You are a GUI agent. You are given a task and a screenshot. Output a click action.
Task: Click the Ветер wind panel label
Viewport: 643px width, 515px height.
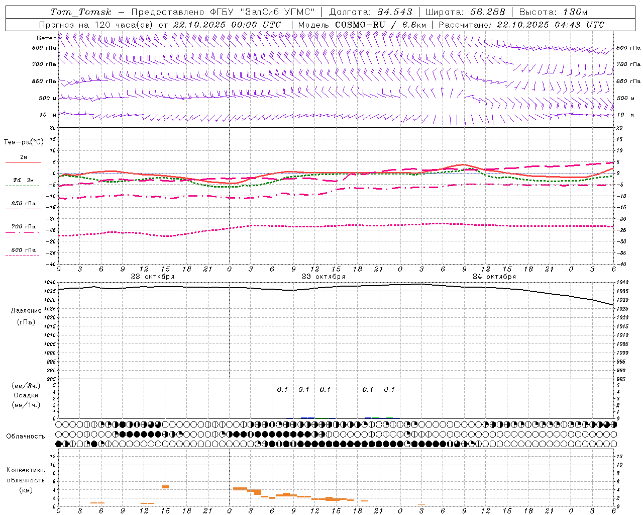46,38
